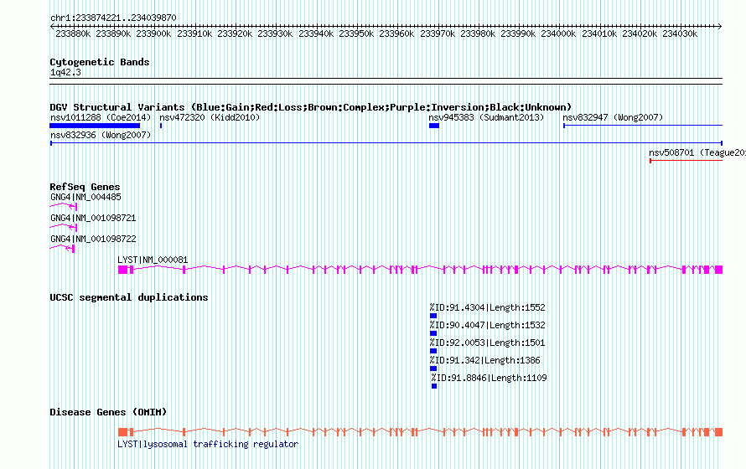Click the nsv1011288 (Coe2014) gain variant bar
Screen dimensions: 746x469
pos(95,126)
